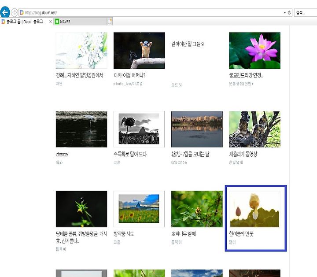Click author '고운' under '창작품 시도'

(117, 242)
